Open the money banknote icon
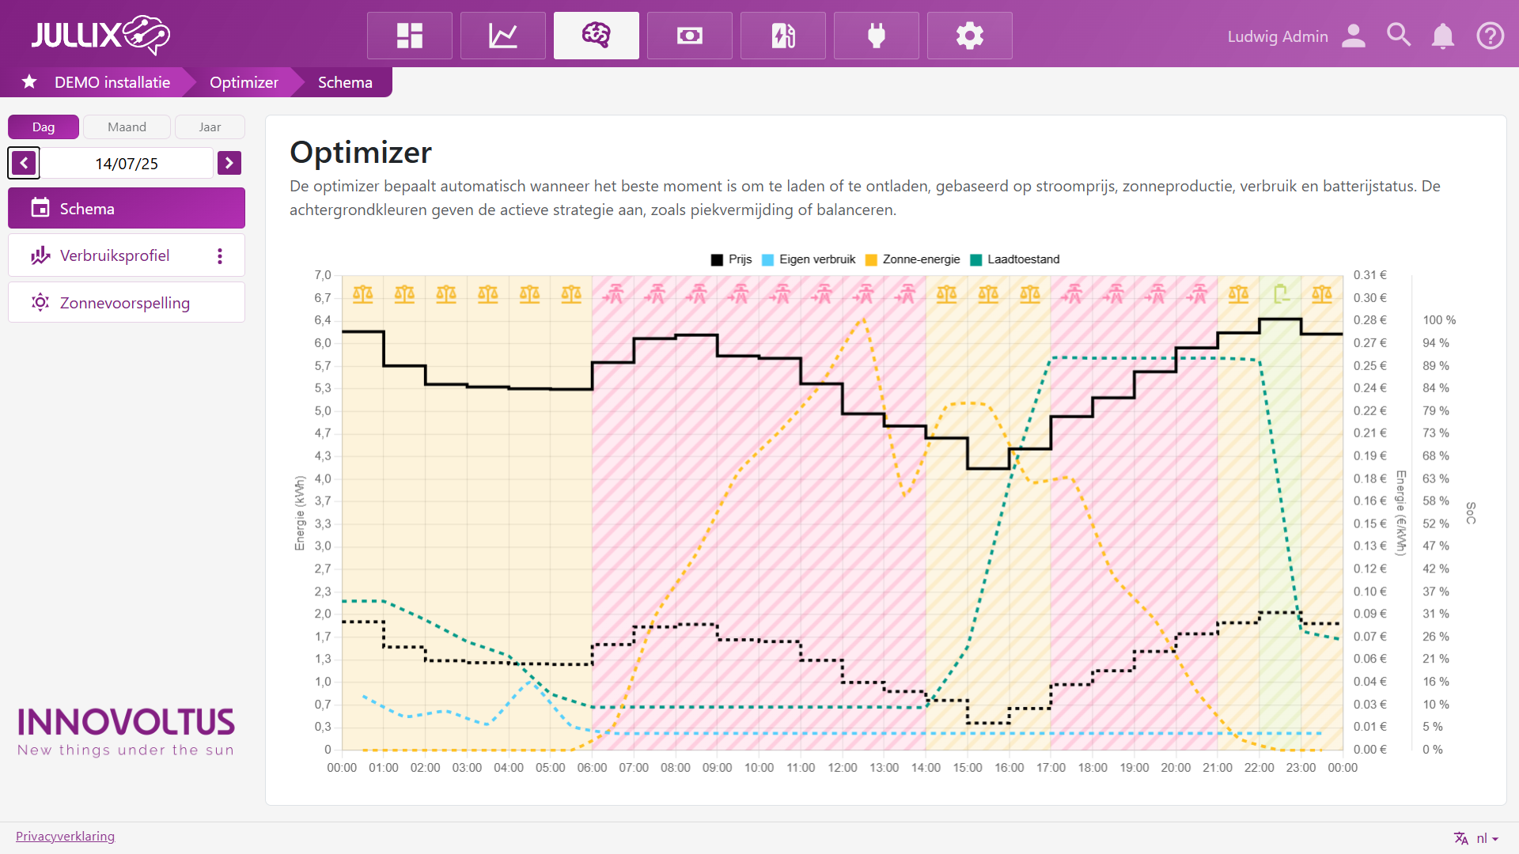Viewport: 1519px width, 854px height. (689, 36)
